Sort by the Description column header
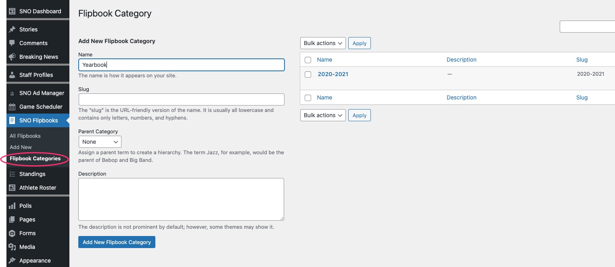This screenshot has width=615, height=267. (x=461, y=60)
